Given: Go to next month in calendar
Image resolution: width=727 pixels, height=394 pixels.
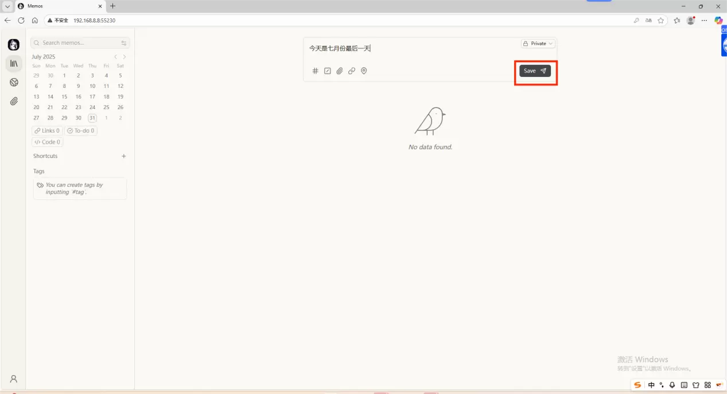Looking at the screenshot, I should click(x=125, y=57).
